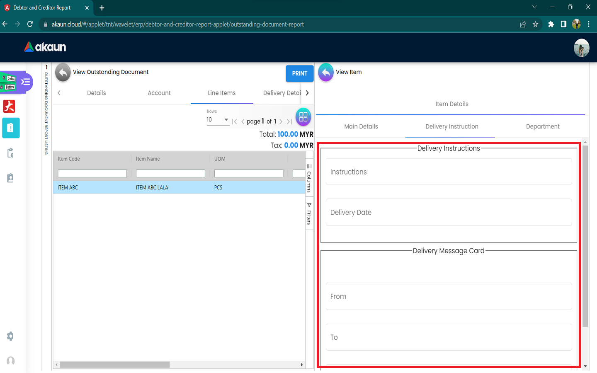Click the round grid view icon
The height and width of the screenshot is (373, 597).
303,117
